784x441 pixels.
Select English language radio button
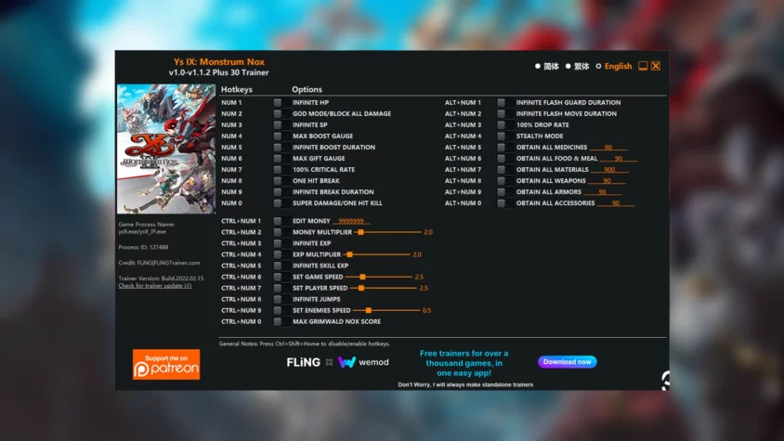598,66
